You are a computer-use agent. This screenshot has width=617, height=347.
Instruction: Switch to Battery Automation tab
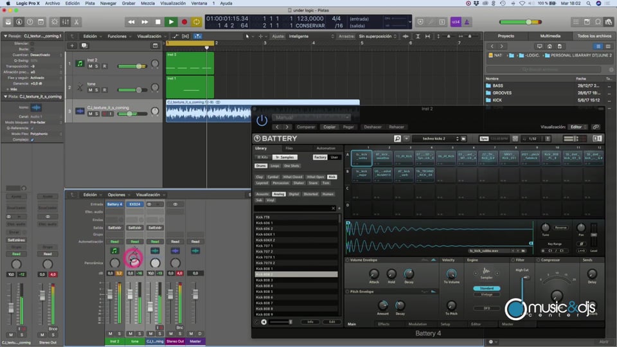tap(326, 148)
